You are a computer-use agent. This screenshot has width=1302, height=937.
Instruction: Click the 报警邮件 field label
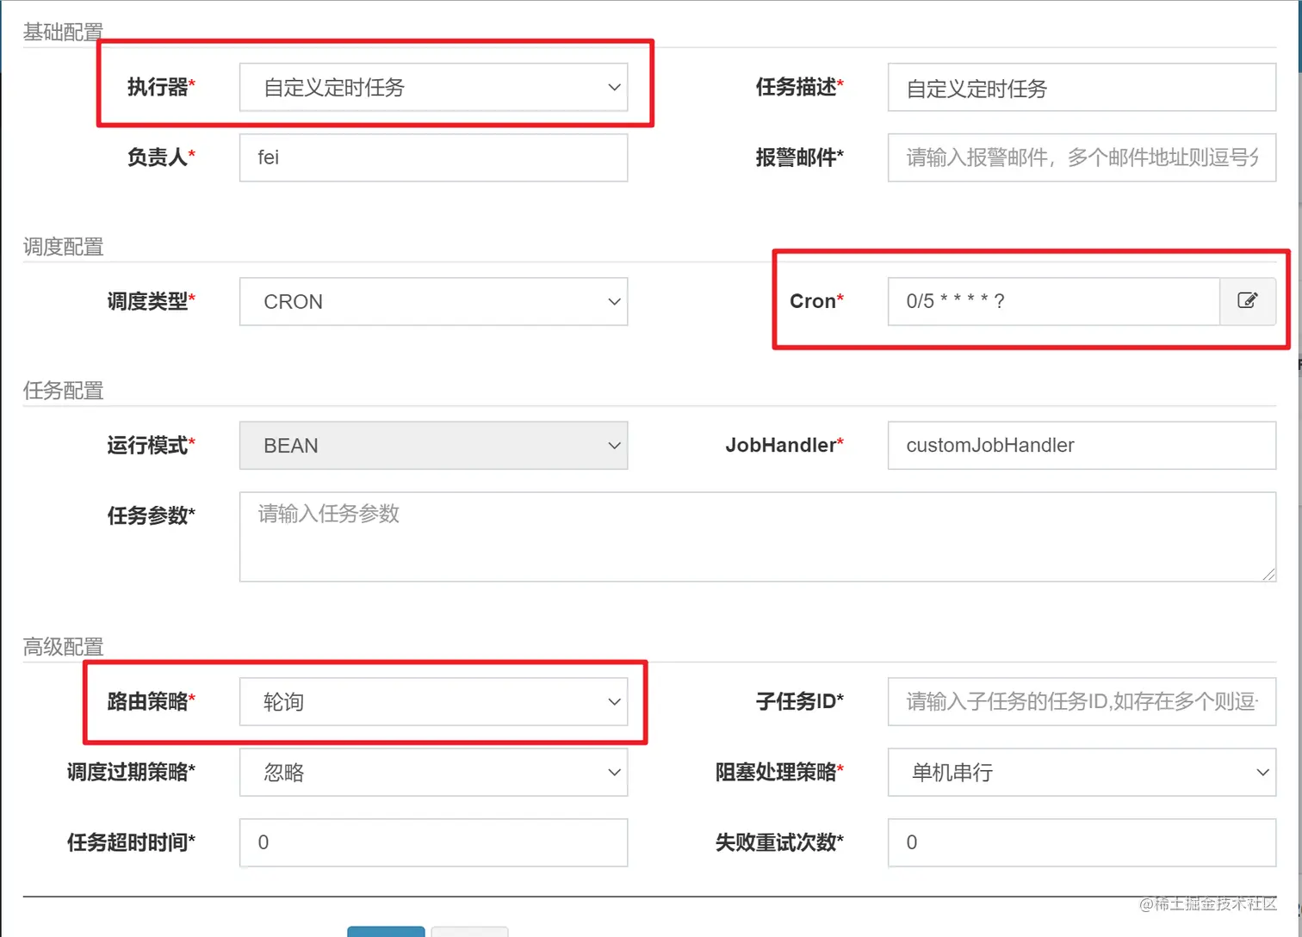800,157
